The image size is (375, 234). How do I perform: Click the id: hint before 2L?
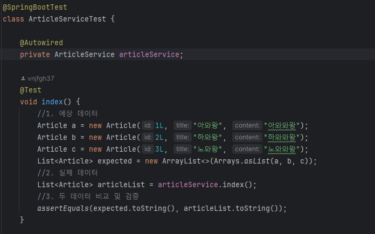(148, 137)
